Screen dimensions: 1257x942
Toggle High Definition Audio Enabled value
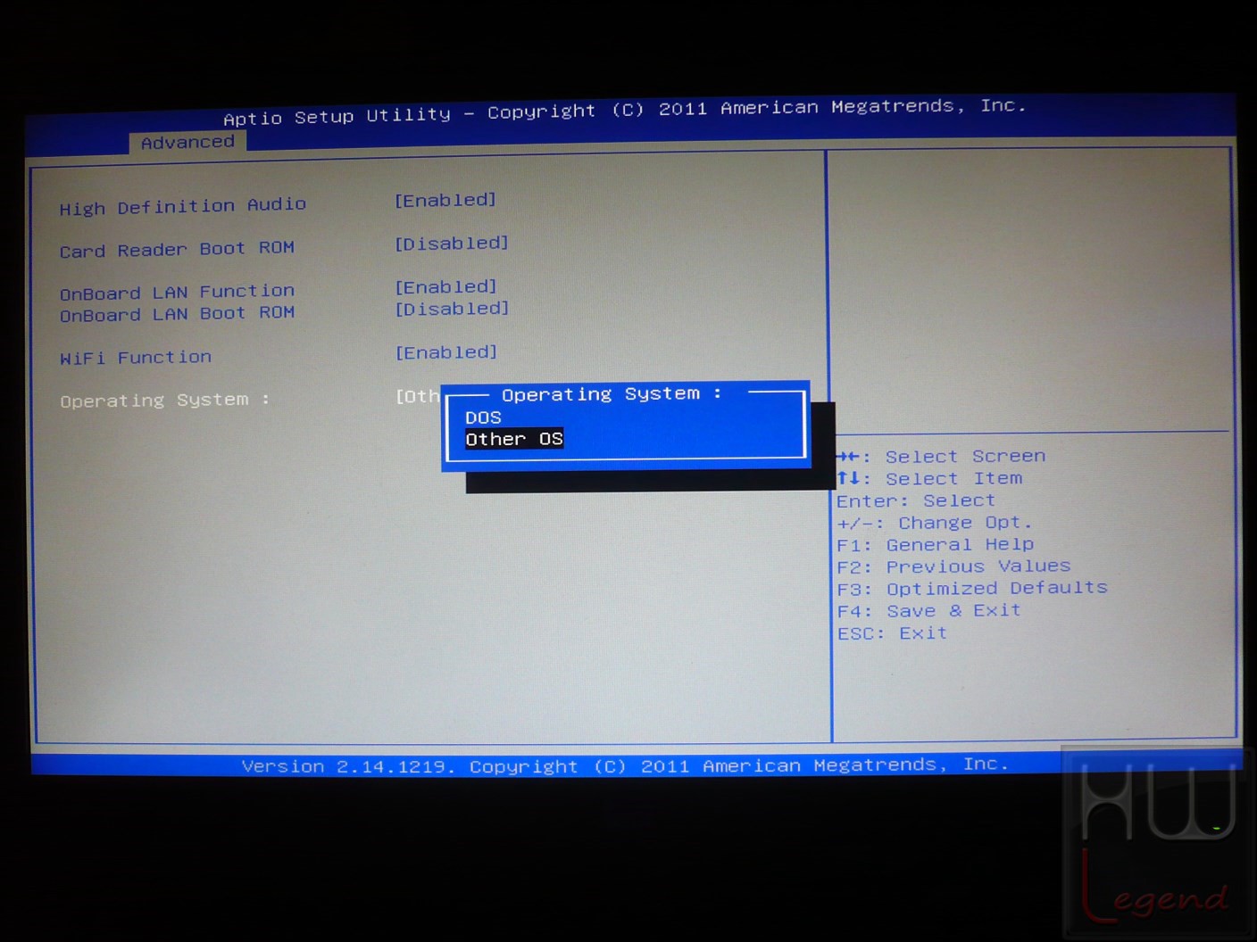[x=445, y=200]
